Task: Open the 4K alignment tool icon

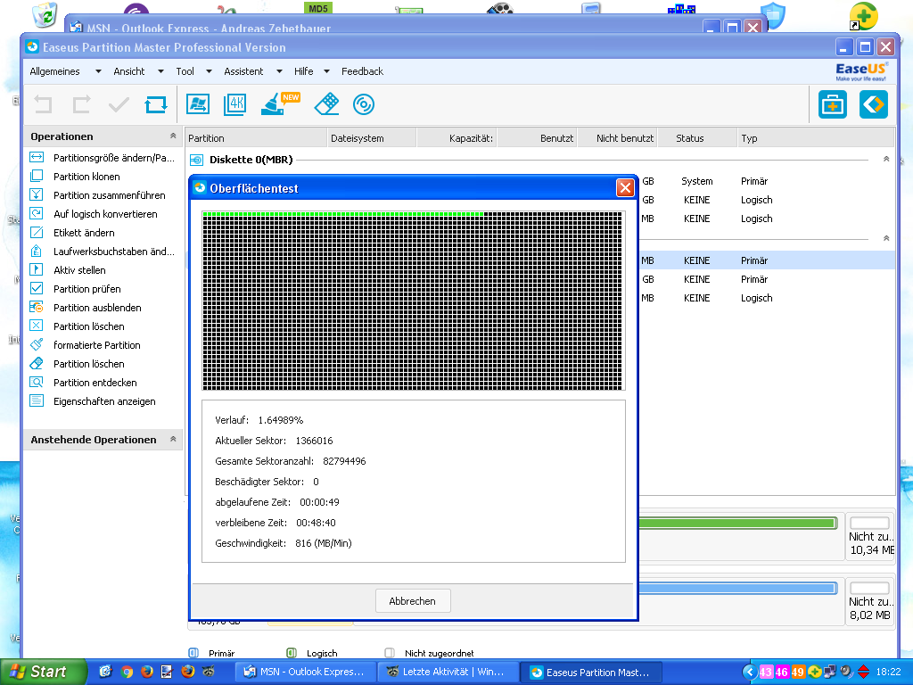Action: (235, 105)
